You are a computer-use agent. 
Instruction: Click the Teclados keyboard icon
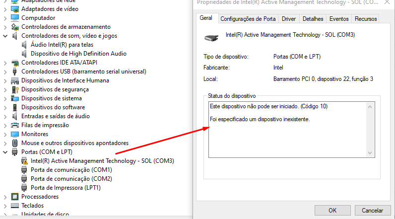pyautogui.click(x=15, y=206)
